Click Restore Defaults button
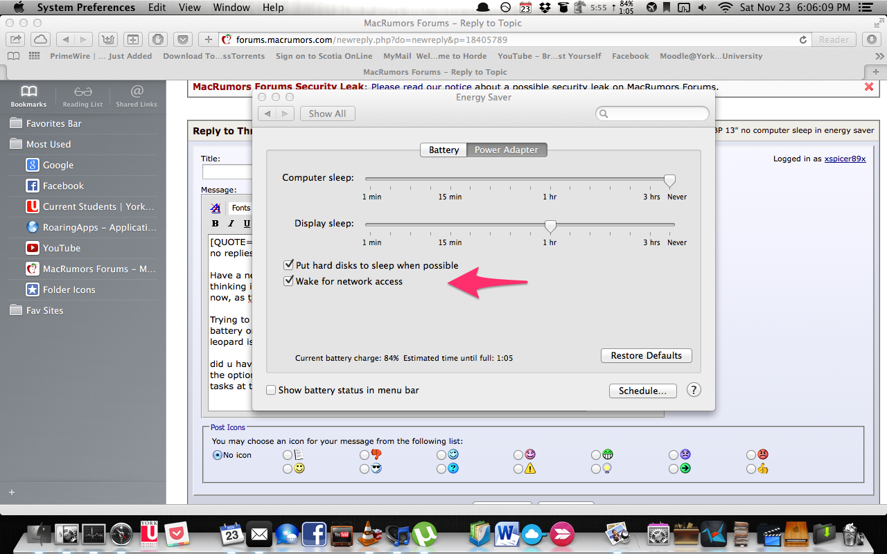887x554 pixels. 646,355
